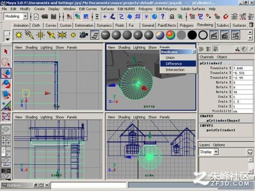Image resolution: width=255 pixels, height=191 pixels.
Task: Click the black shader sphere shelf icon
Action: pos(192,35)
